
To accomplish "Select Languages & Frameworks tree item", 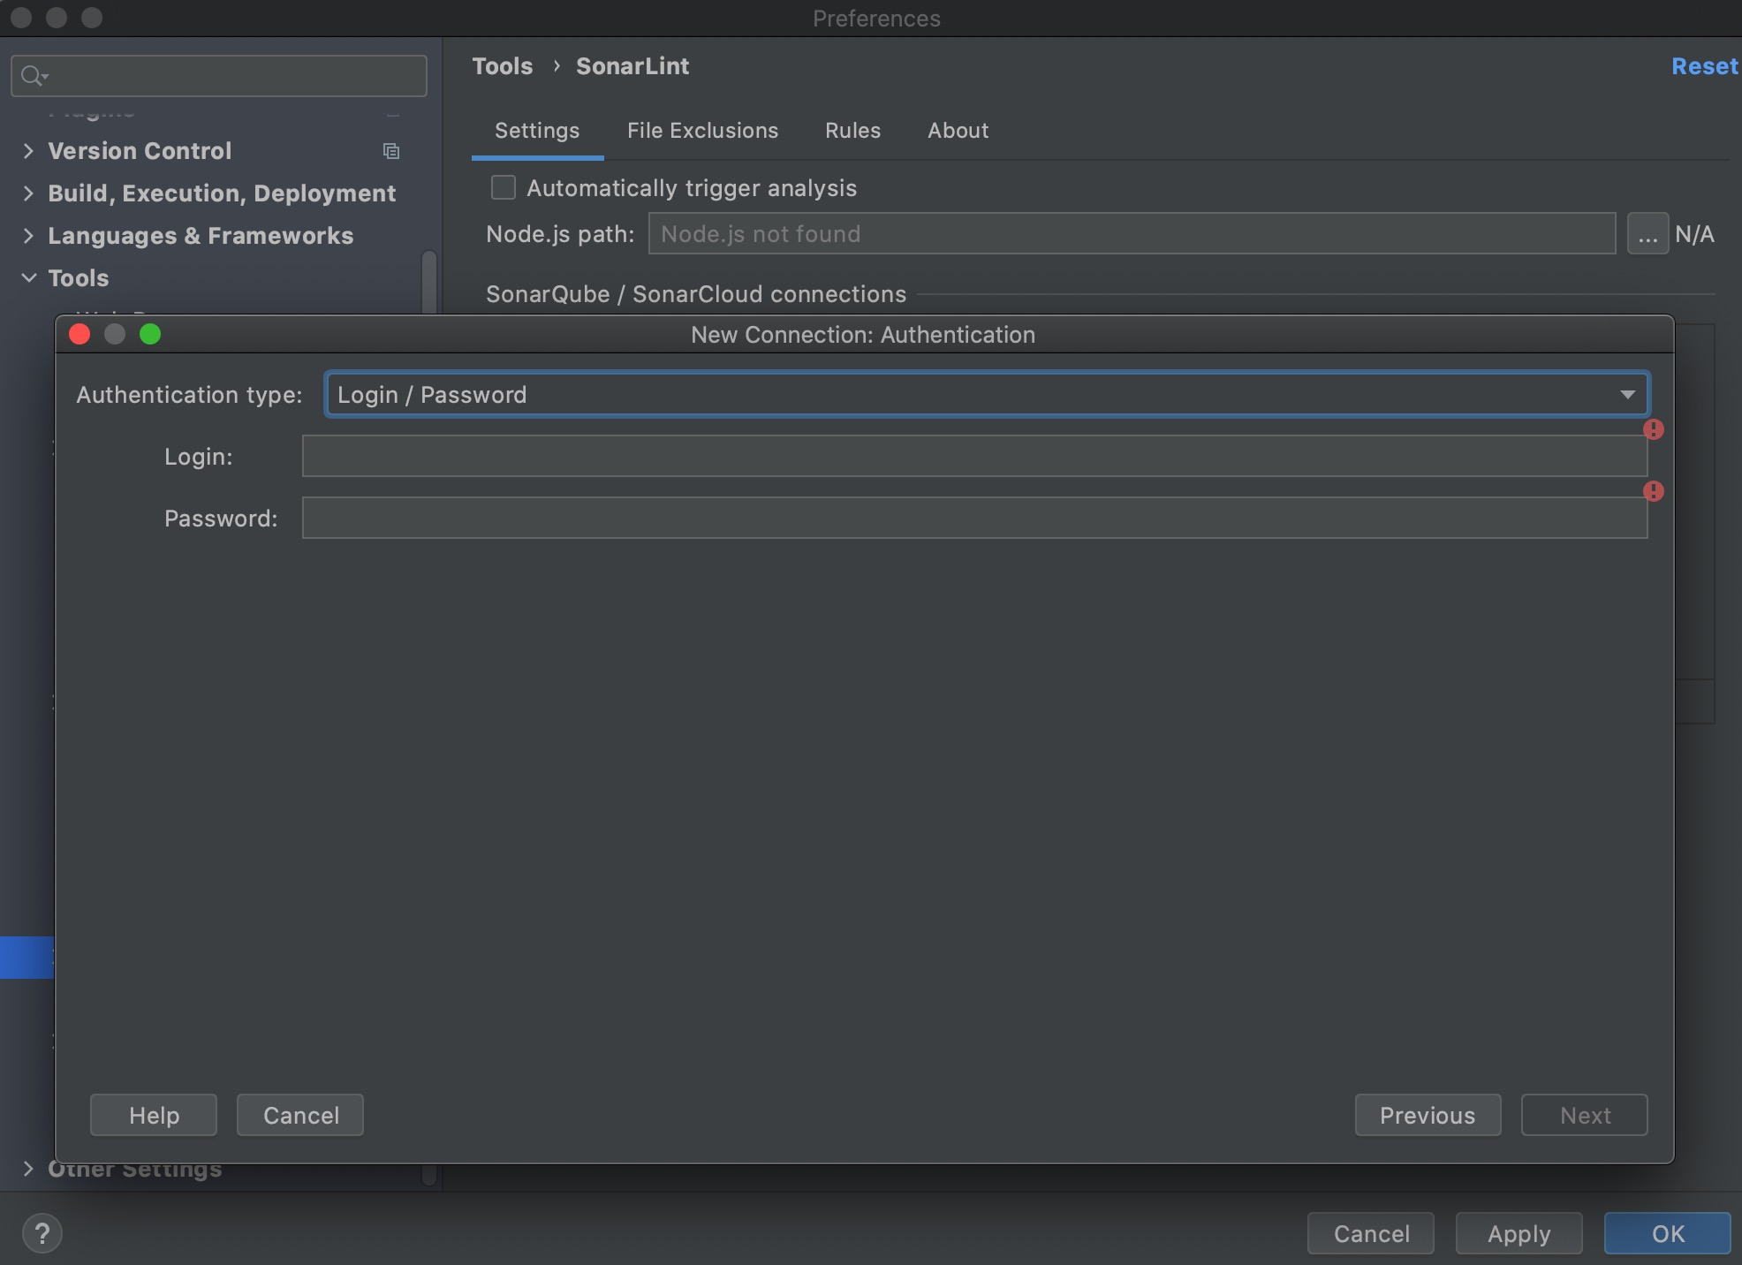I will 201,236.
